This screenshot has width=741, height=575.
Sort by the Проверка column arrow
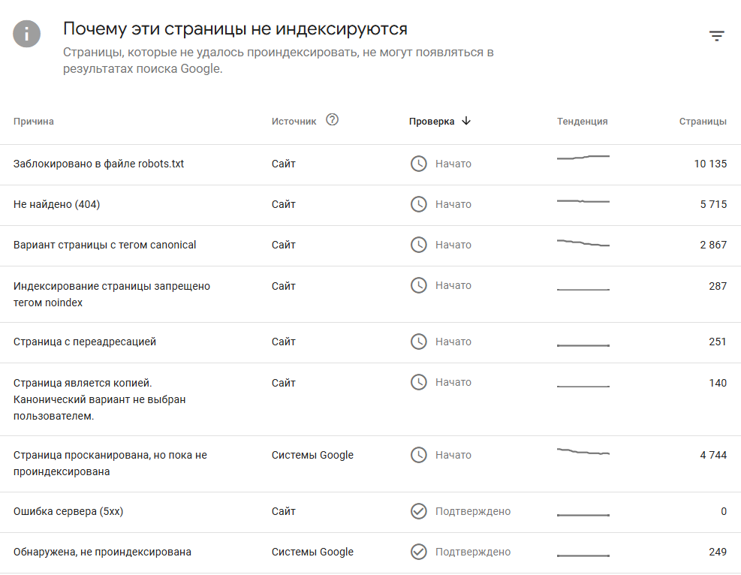[x=466, y=121]
